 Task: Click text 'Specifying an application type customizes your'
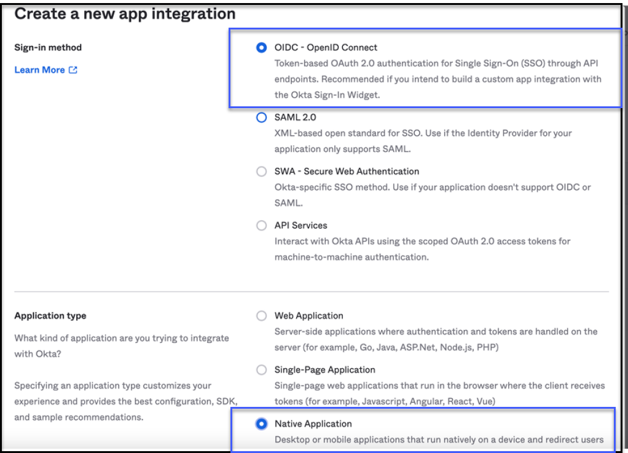click(x=113, y=386)
